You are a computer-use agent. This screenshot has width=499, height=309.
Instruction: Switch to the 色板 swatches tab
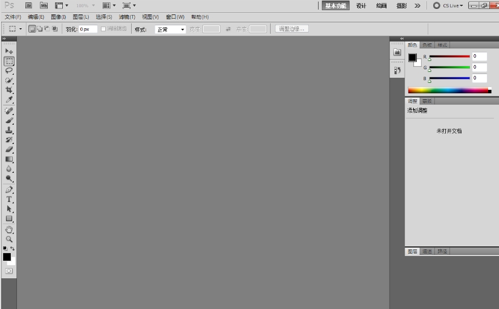coord(427,45)
